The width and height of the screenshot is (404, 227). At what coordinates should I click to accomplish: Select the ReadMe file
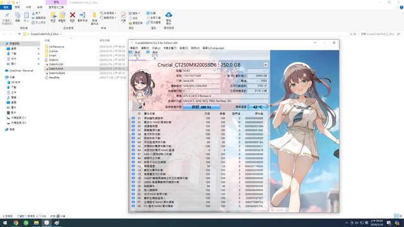[x=54, y=77]
